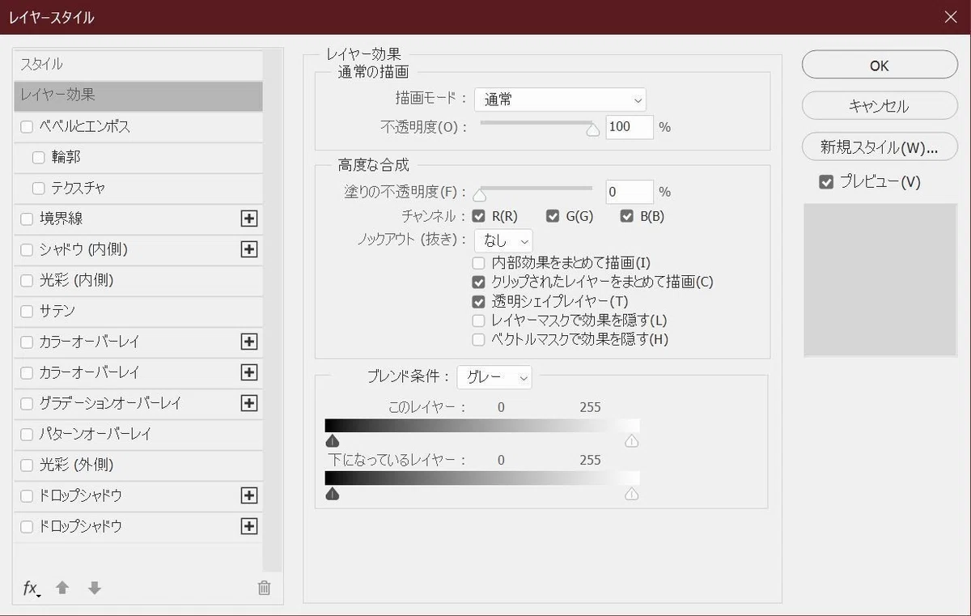Enable the ベベルとエンボス checkbox
971x616 pixels.
pyautogui.click(x=27, y=127)
